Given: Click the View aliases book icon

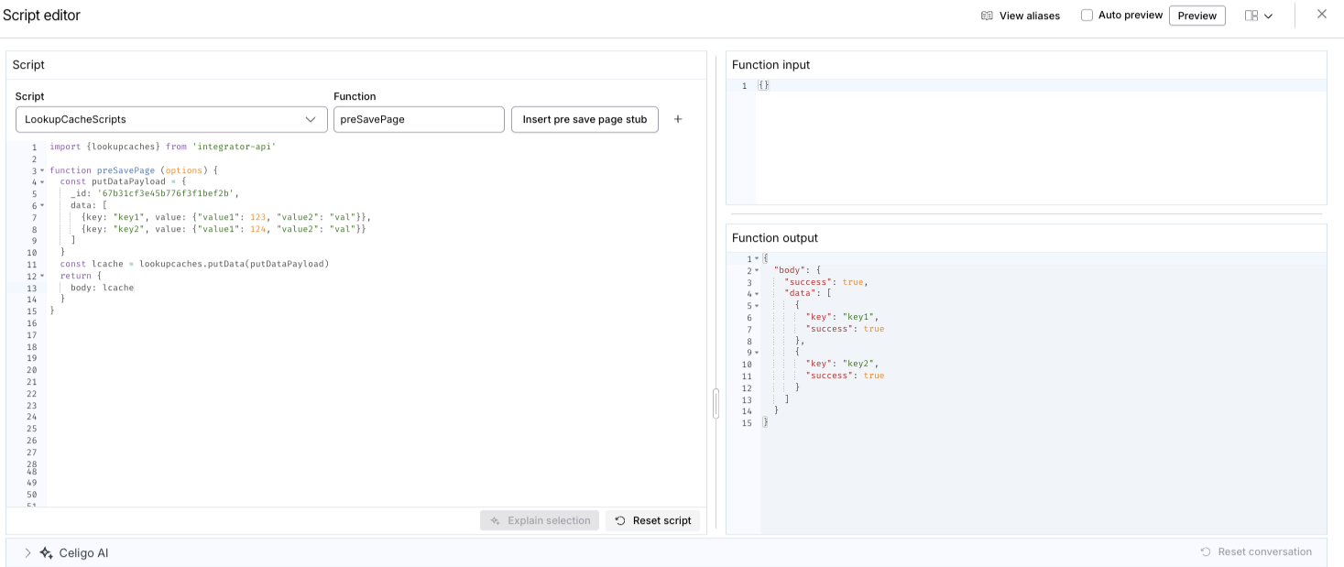Looking at the screenshot, I should point(987,16).
